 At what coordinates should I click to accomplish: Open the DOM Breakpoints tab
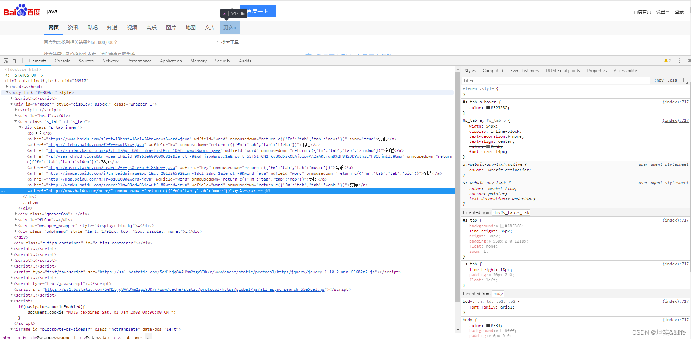click(563, 71)
